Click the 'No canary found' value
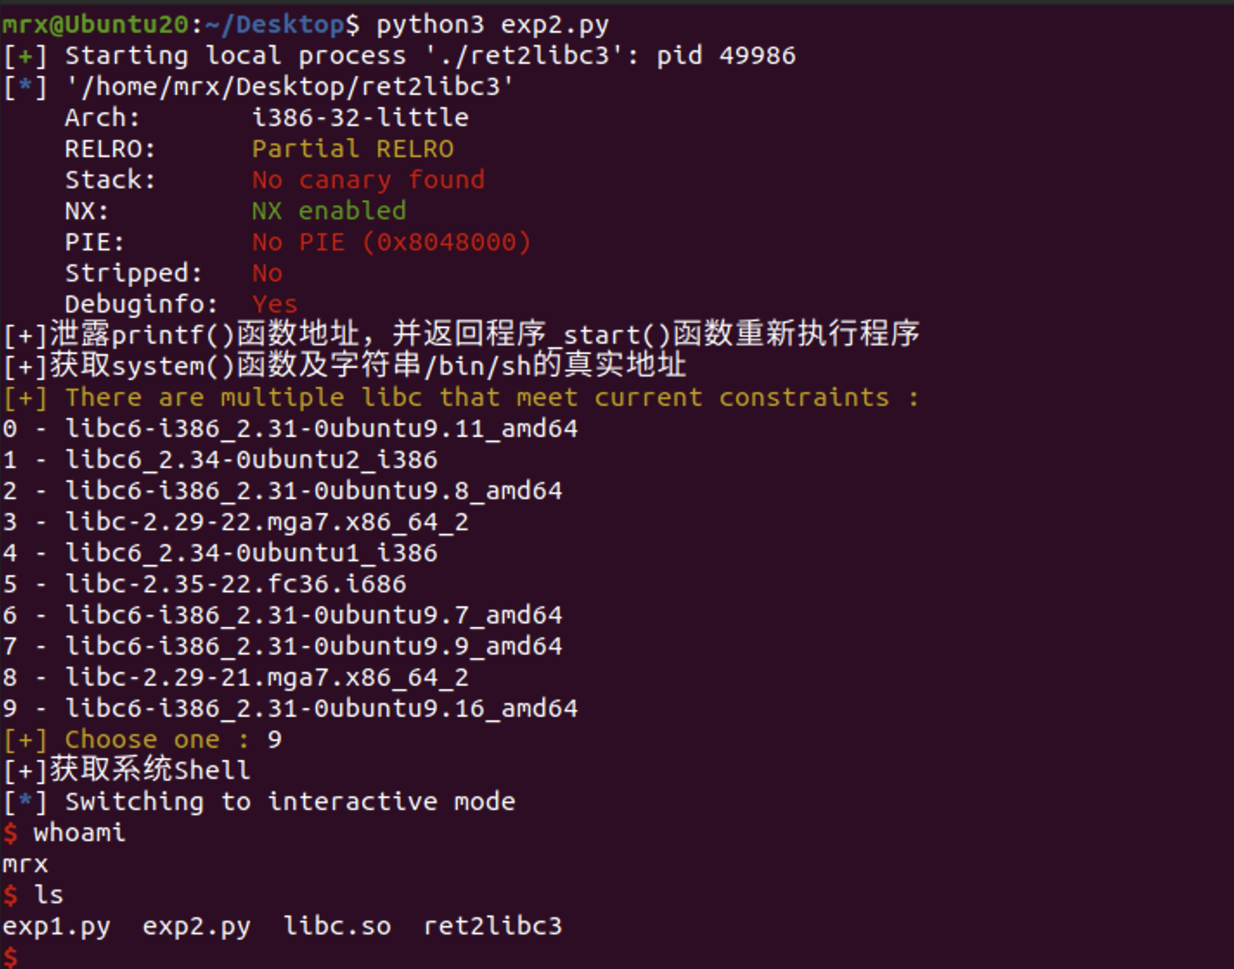The image size is (1234, 969). tap(368, 180)
